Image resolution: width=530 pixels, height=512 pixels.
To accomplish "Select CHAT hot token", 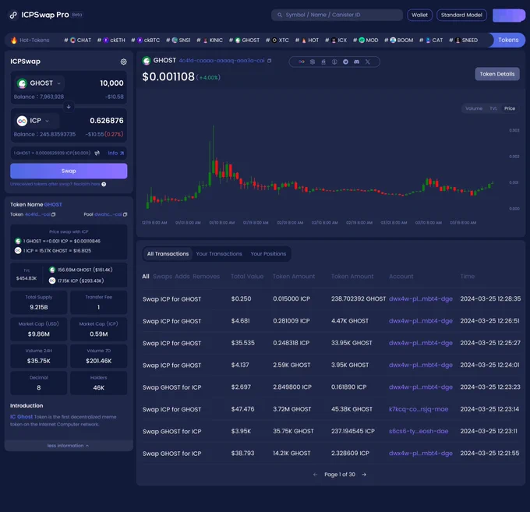I will pos(78,41).
